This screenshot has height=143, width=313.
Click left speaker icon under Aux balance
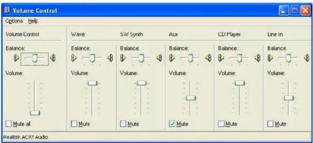(x=172, y=58)
